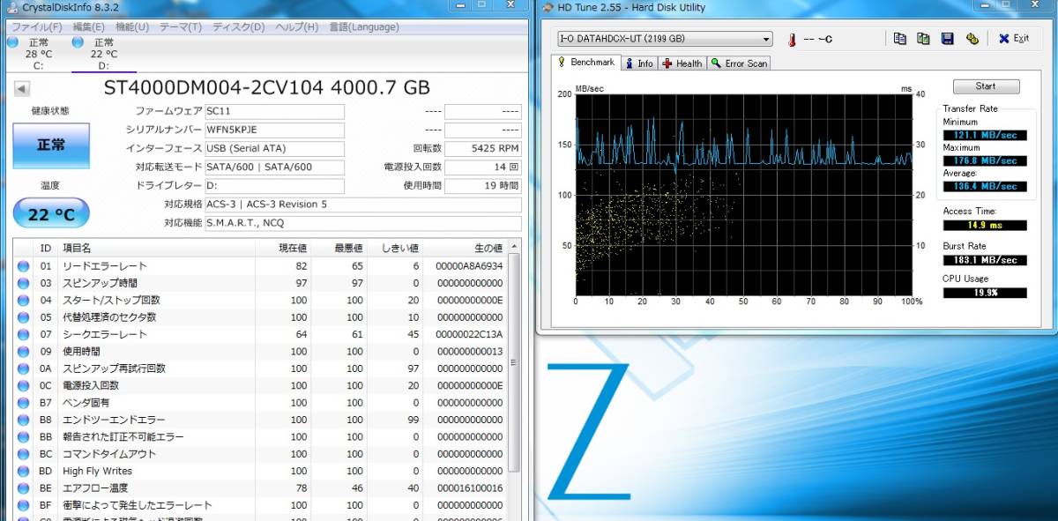Click the serial number field WFN5KPJE
This screenshot has width=1058, height=521.
274,130
